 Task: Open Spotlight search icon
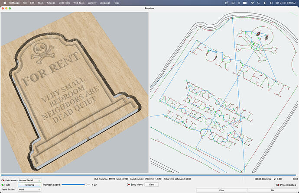pyautogui.click(x=258, y=3)
